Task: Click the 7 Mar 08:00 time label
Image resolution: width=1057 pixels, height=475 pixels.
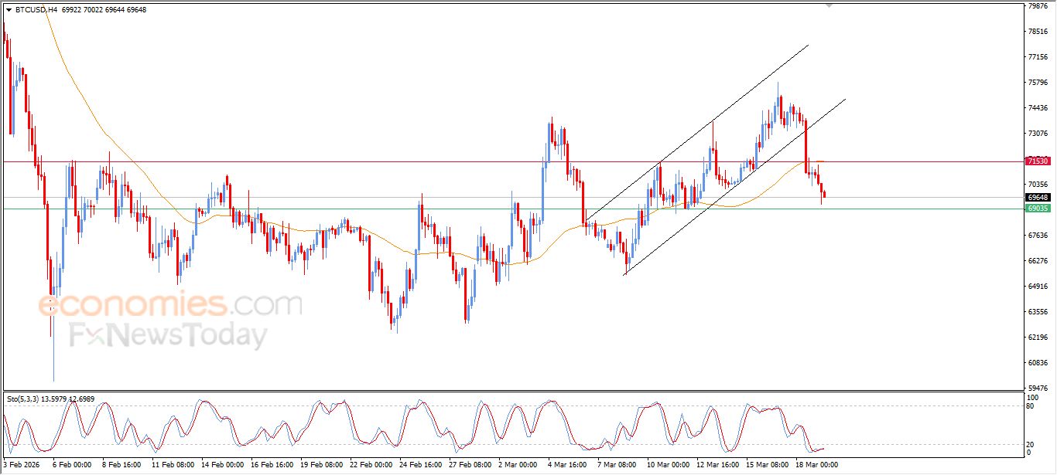Action: (617, 465)
